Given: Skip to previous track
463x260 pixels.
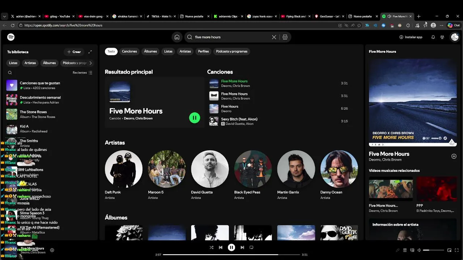Looking at the screenshot, I should point(221,247).
